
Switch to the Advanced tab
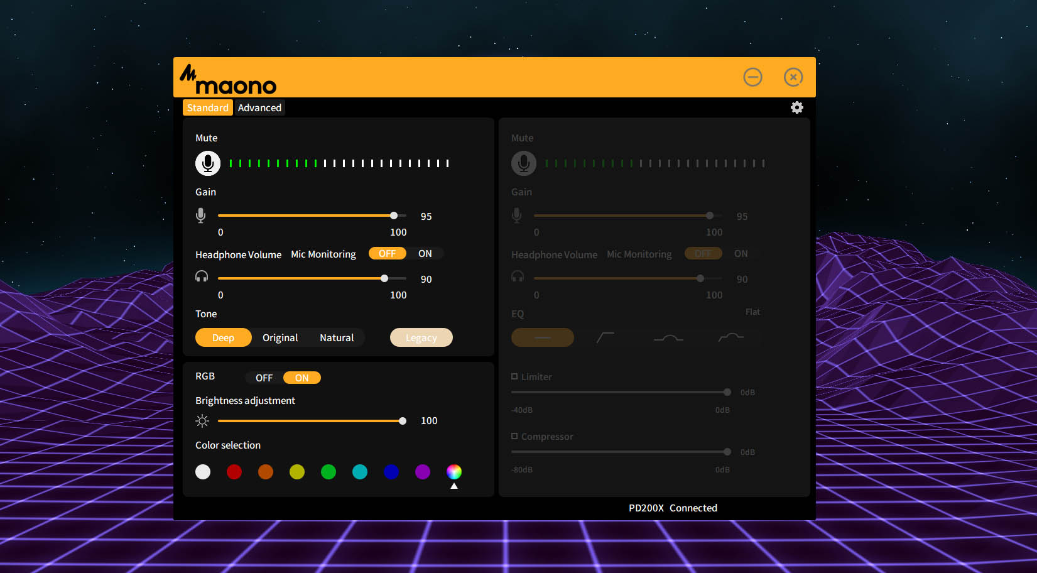coord(259,107)
